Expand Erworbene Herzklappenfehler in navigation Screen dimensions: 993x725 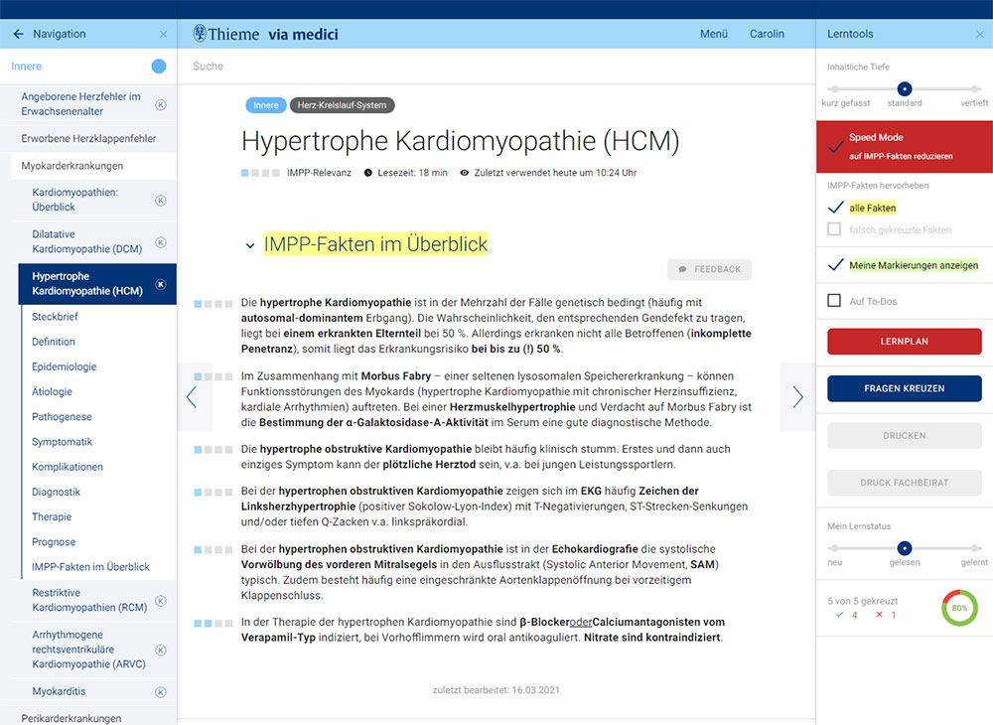[88, 139]
